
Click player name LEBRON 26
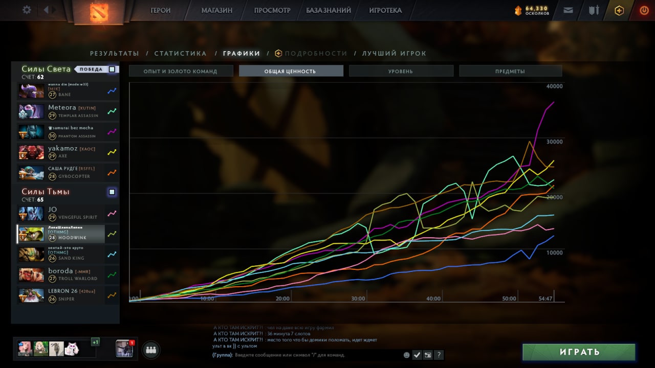[x=62, y=291]
